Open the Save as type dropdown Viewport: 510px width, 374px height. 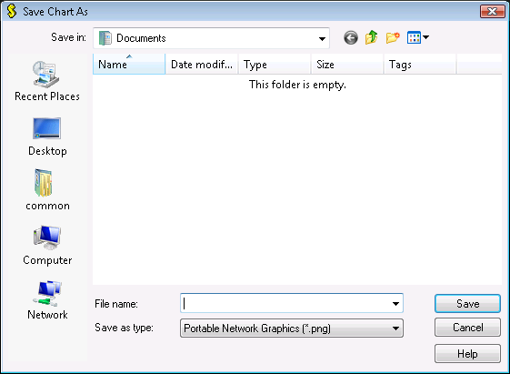(292, 329)
